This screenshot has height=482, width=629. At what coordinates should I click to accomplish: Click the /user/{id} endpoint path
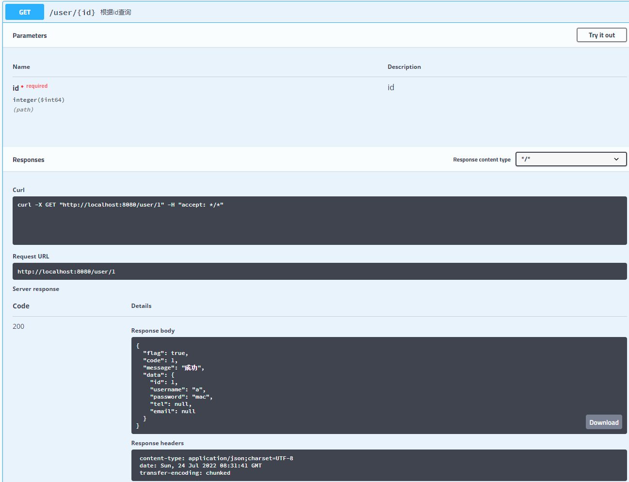pos(72,13)
